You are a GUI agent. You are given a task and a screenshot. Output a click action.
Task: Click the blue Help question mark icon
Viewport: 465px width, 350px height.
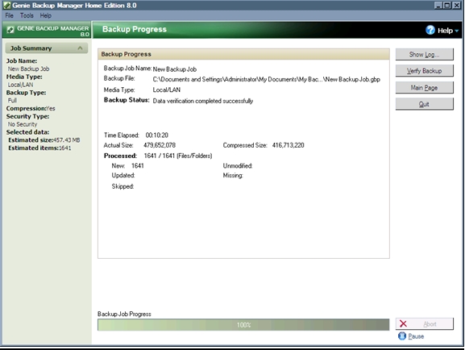coord(430,30)
